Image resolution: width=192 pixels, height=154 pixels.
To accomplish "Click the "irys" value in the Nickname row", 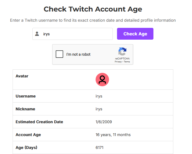I will pos(99,109).
